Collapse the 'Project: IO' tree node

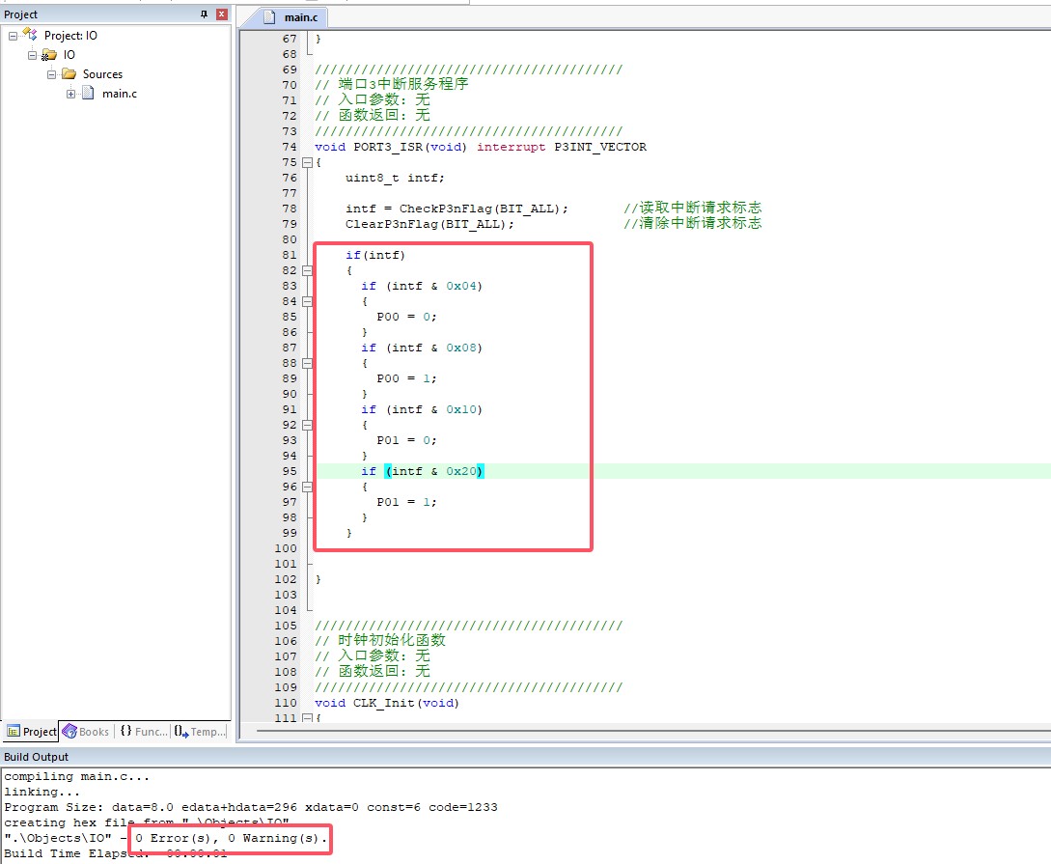pos(13,36)
